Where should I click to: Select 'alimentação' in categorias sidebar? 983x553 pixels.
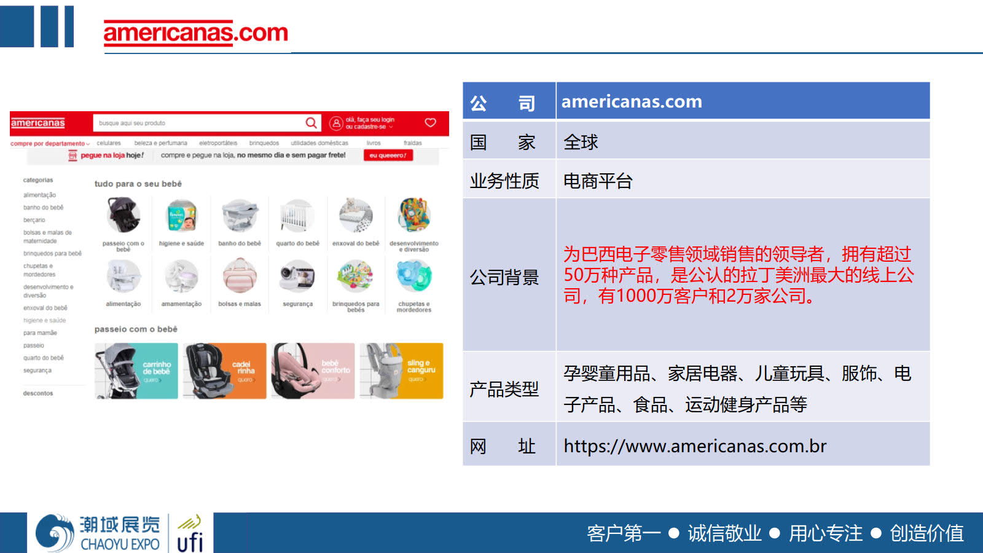[39, 195]
